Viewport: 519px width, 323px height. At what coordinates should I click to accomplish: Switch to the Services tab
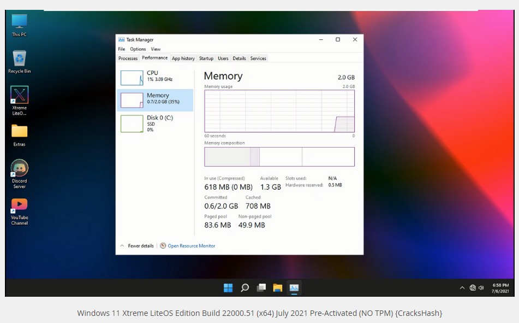click(258, 58)
